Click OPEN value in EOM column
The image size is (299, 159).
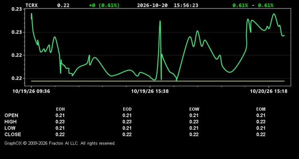point(261,115)
